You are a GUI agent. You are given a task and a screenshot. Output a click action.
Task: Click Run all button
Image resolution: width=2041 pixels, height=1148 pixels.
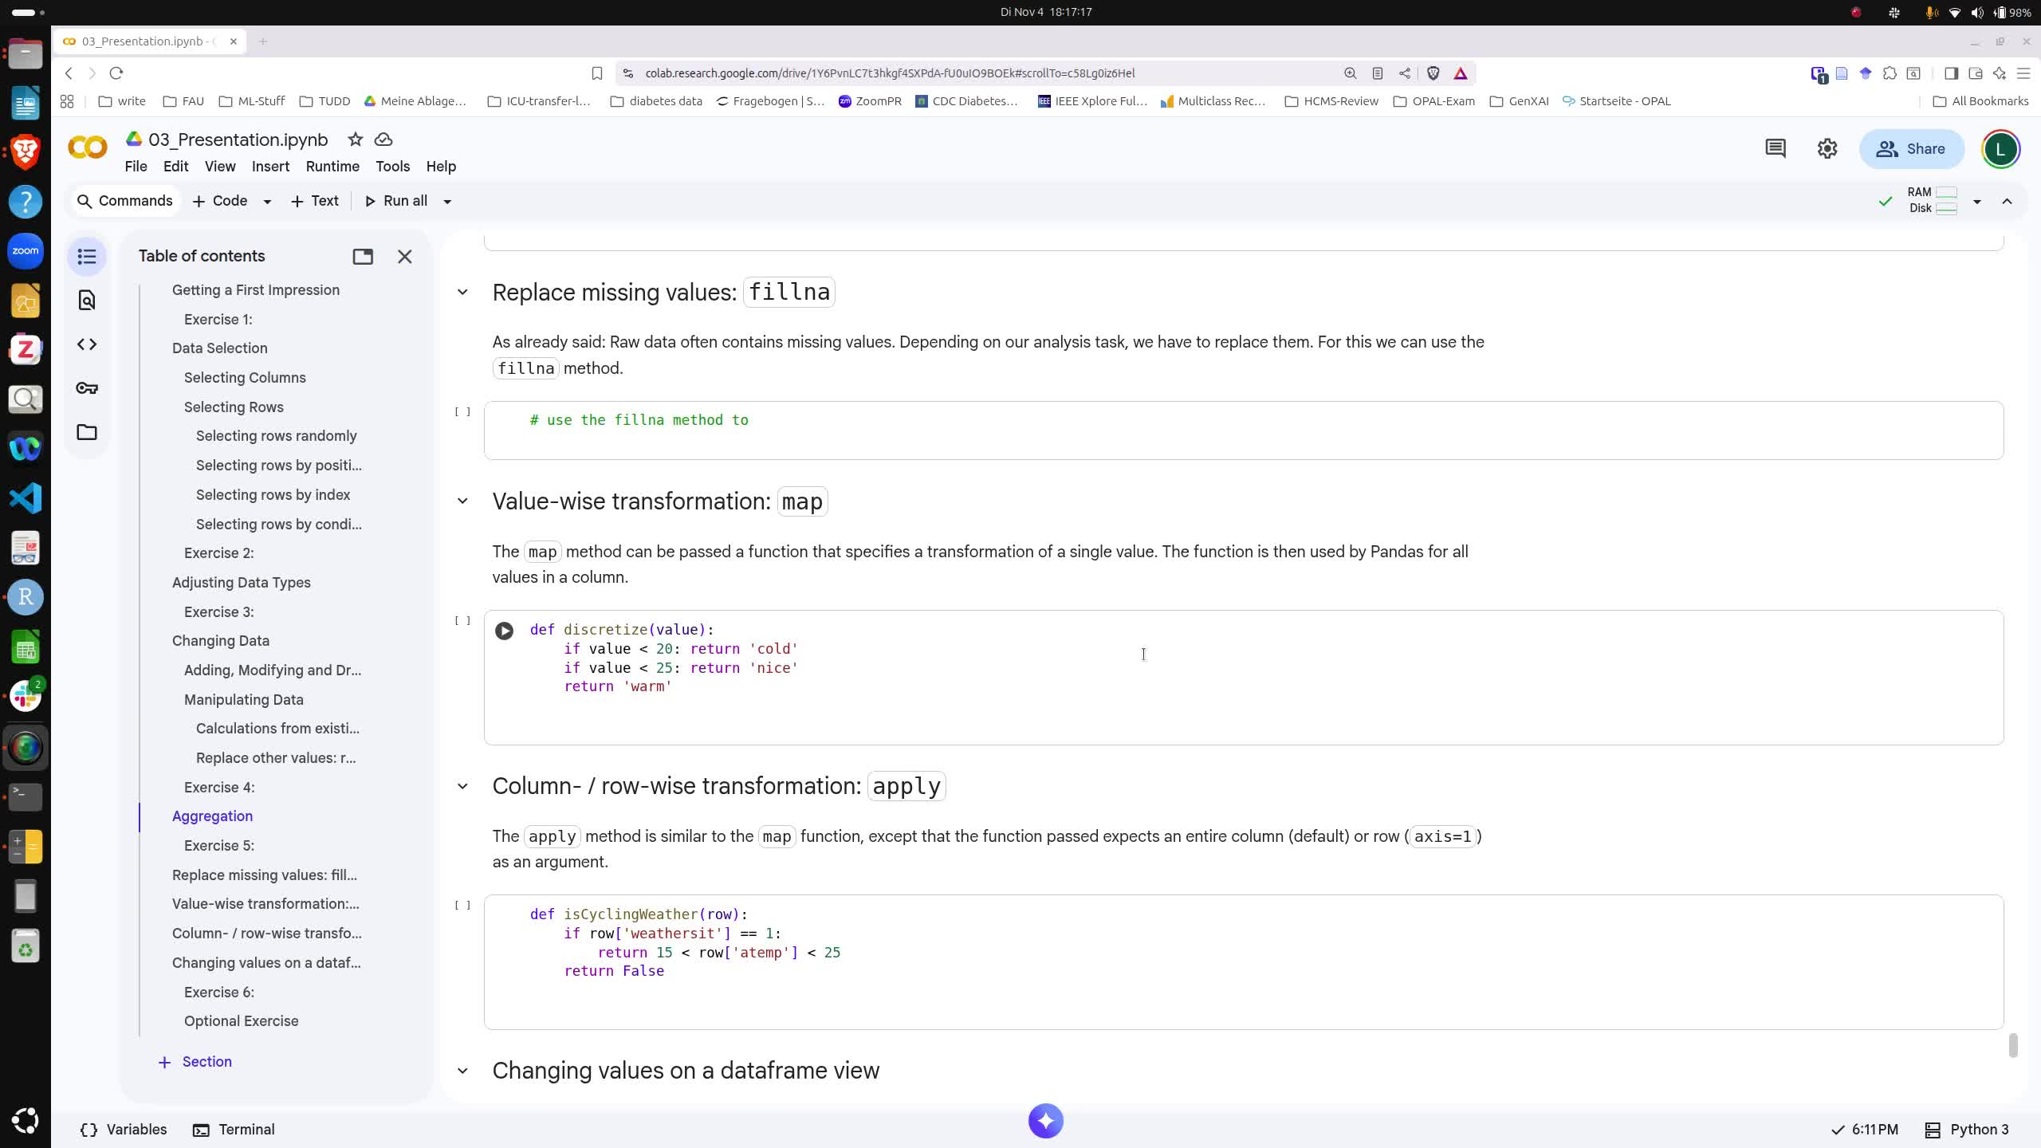(396, 201)
